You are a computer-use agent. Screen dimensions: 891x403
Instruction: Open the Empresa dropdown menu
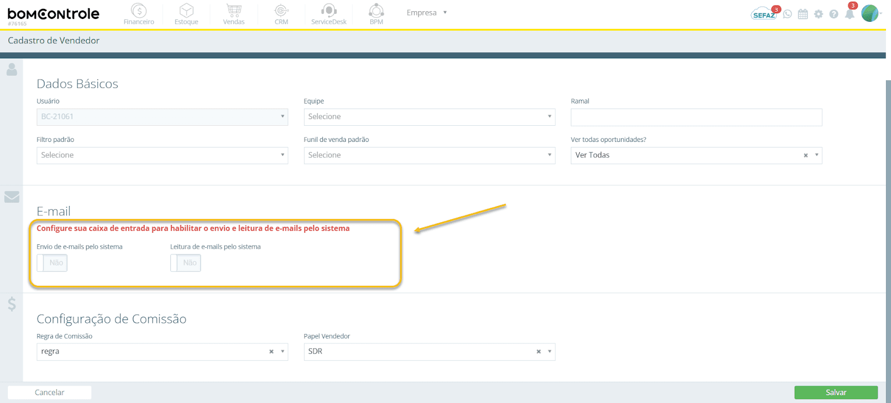427,12
